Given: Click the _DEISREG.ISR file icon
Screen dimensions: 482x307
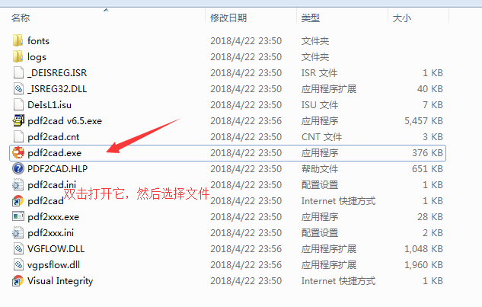Looking at the screenshot, I should pos(18,72).
